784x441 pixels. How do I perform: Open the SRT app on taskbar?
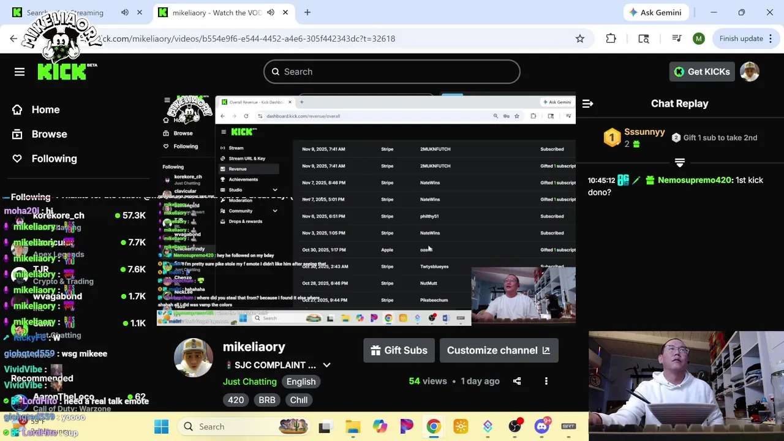click(x=568, y=426)
